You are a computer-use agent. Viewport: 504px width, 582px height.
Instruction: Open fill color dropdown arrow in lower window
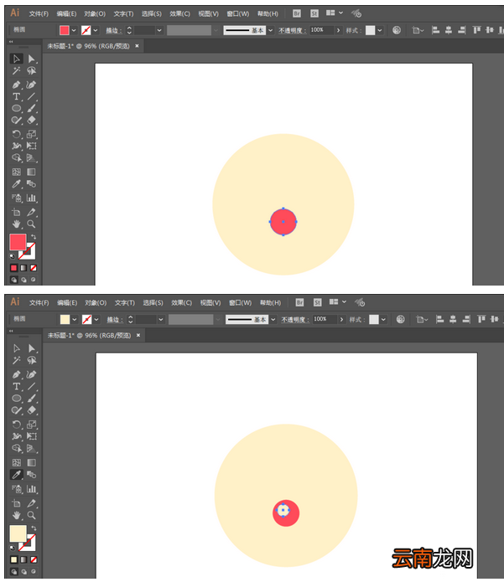point(75,319)
